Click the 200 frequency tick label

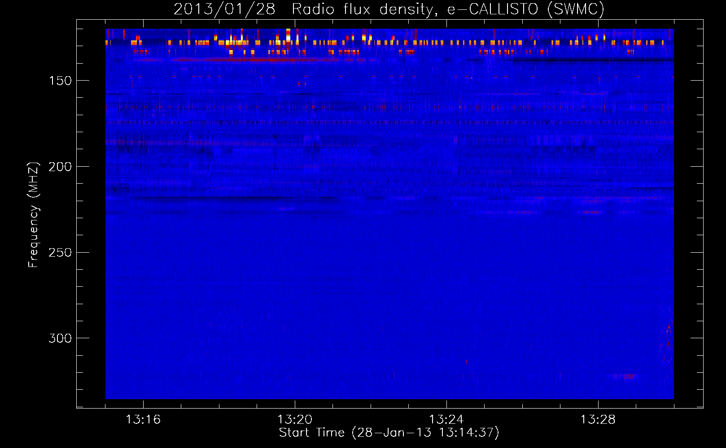[61, 167]
